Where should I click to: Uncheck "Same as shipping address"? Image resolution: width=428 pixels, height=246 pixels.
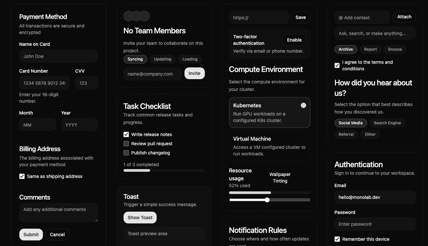click(22, 176)
